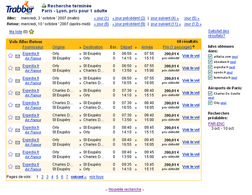Screen dimensions: 252x195
Task: Show only Orly flights via seul
Action: 223,103
